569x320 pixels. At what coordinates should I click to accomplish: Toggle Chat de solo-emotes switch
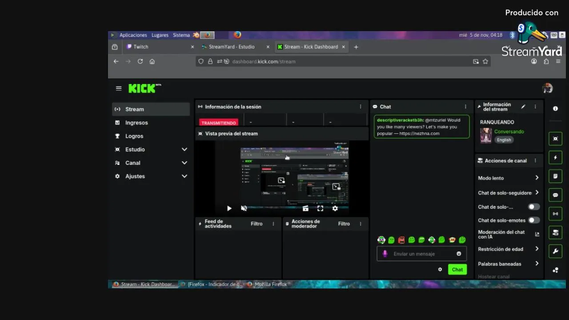tap(534, 220)
